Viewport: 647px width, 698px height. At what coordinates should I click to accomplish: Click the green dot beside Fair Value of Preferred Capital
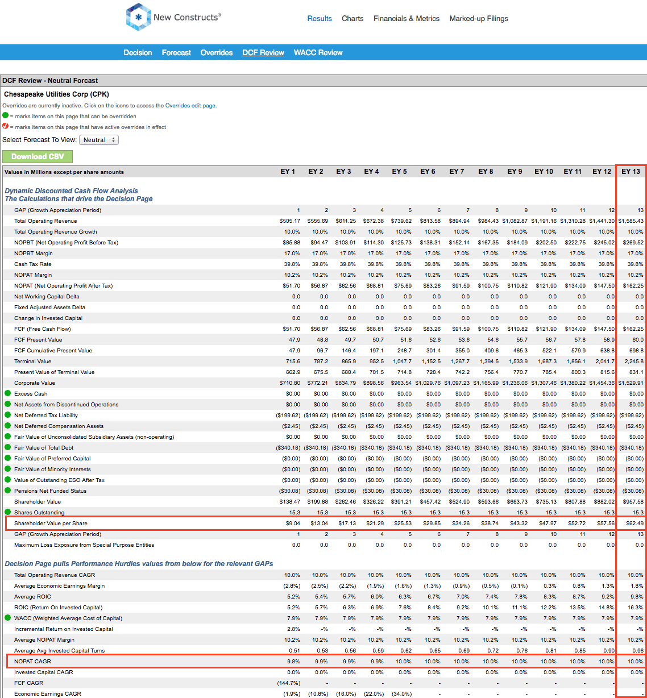tap(8, 458)
